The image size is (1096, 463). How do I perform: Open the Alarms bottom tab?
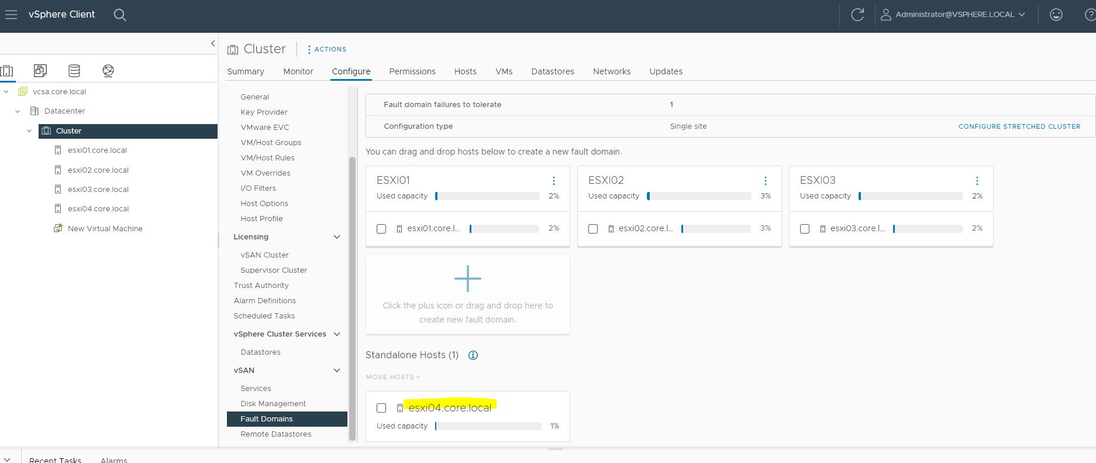pos(114,460)
